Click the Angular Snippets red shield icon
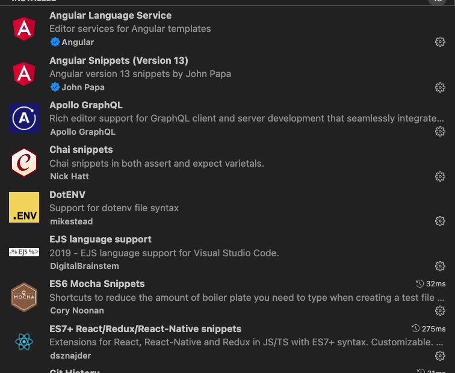 pos(24,73)
